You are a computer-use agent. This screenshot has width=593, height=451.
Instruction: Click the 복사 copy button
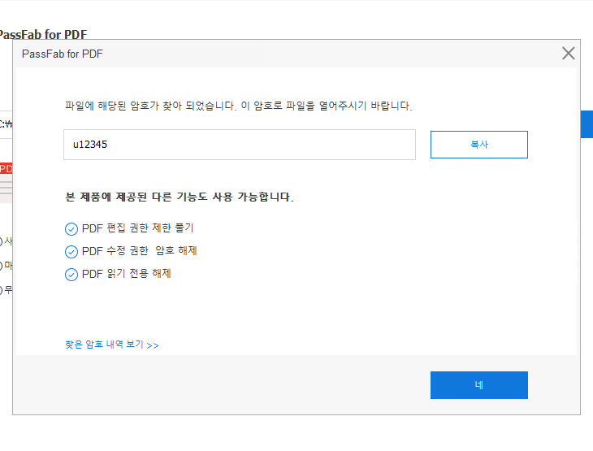click(478, 145)
